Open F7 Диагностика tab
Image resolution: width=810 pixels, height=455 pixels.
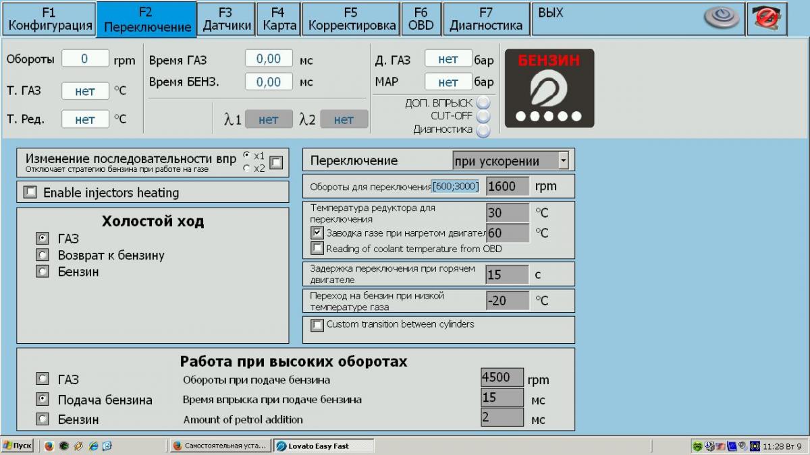click(486, 19)
